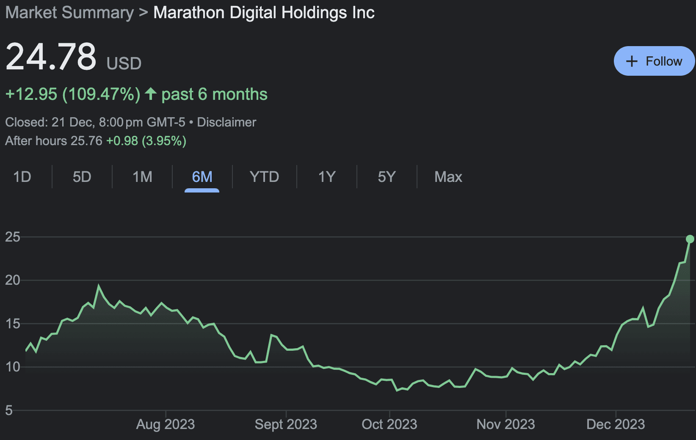This screenshot has width=696, height=440.
Task: Show the YTD chart range
Action: coord(264,177)
